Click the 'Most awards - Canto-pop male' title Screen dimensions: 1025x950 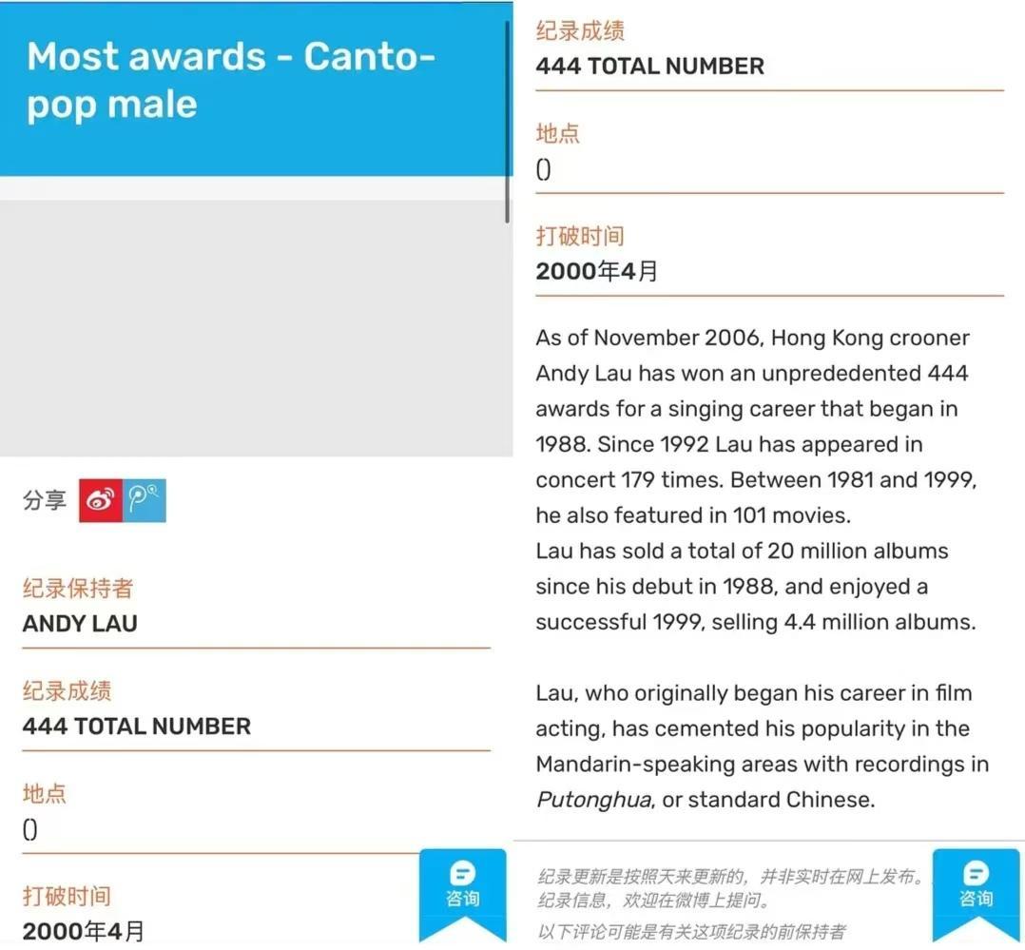230,81
